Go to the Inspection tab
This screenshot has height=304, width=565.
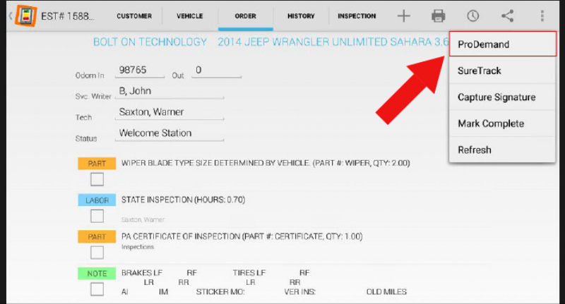(357, 16)
